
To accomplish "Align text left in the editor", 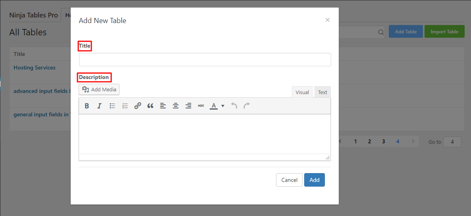I will [163, 106].
